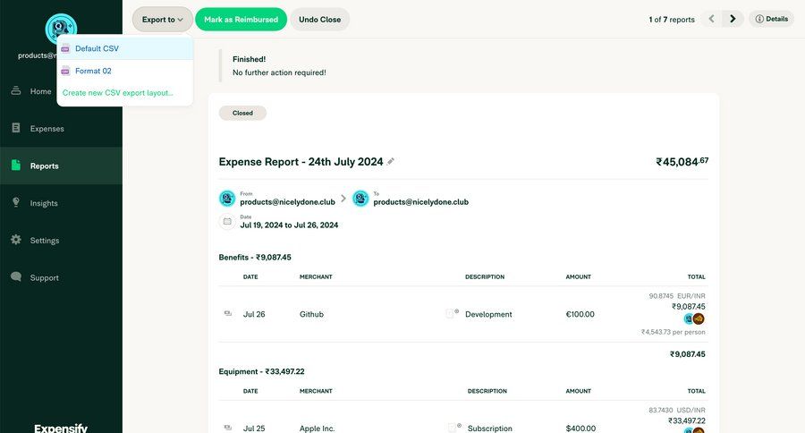This screenshot has height=433, width=805.
Task: Open Expenses in sidebar
Action: pos(61,129)
